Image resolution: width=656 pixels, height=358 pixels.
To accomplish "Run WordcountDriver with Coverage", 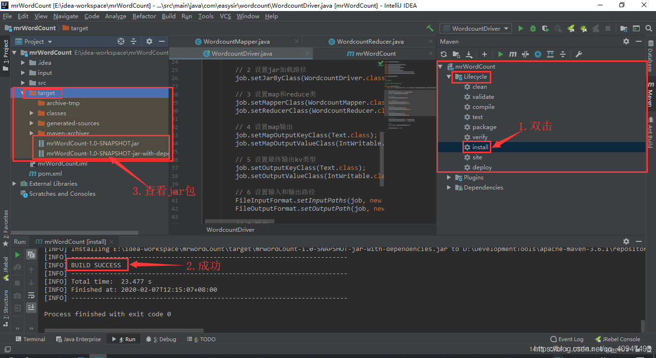I will [546, 28].
